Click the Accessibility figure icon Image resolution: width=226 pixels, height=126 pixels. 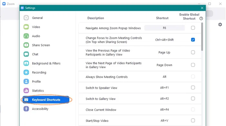[x=26, y=109]
